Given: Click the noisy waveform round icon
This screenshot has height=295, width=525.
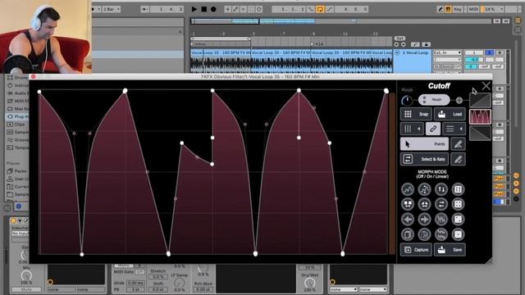Looking at the screenshot, I should [441, 220].
